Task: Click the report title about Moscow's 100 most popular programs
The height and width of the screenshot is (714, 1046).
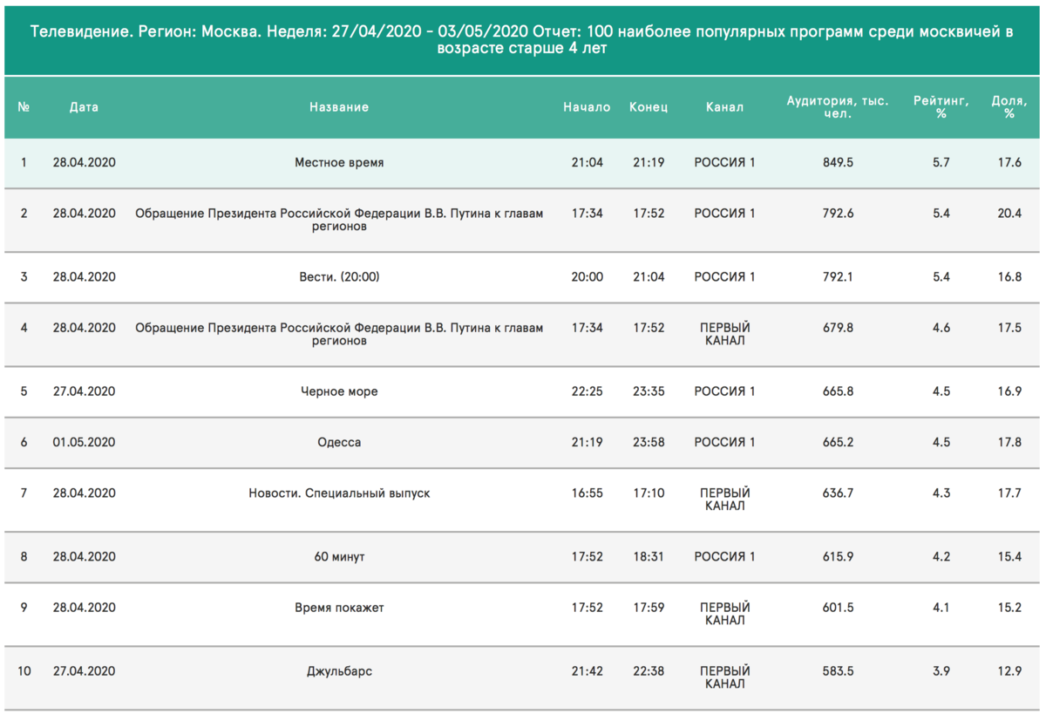Action: point(522,40)
